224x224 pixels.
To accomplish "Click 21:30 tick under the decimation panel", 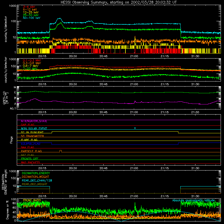I will coord(195,196).
